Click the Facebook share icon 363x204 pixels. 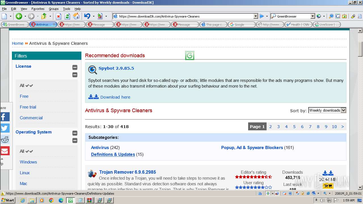[5, 117]
